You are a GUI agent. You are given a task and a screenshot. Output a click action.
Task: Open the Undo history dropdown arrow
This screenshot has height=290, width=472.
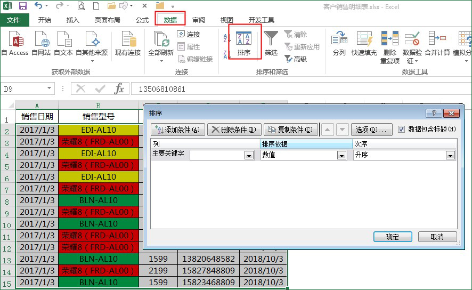47,6
